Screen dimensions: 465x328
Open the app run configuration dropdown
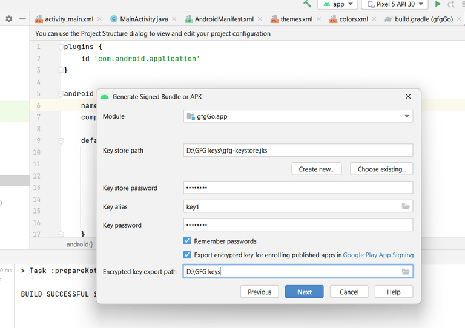pos(338,4)
